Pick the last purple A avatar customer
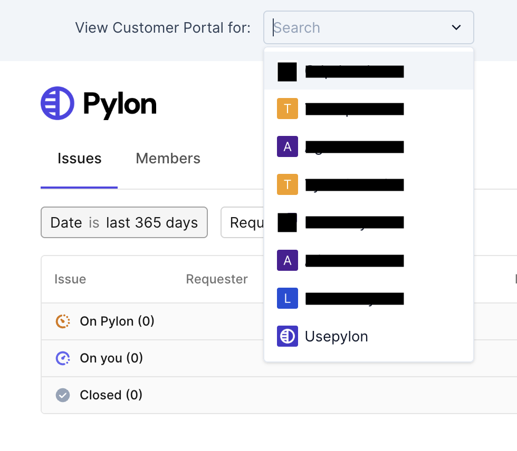The height and width of the screenshot is (451, 517). pyautogui.click(x=340, y=260)
